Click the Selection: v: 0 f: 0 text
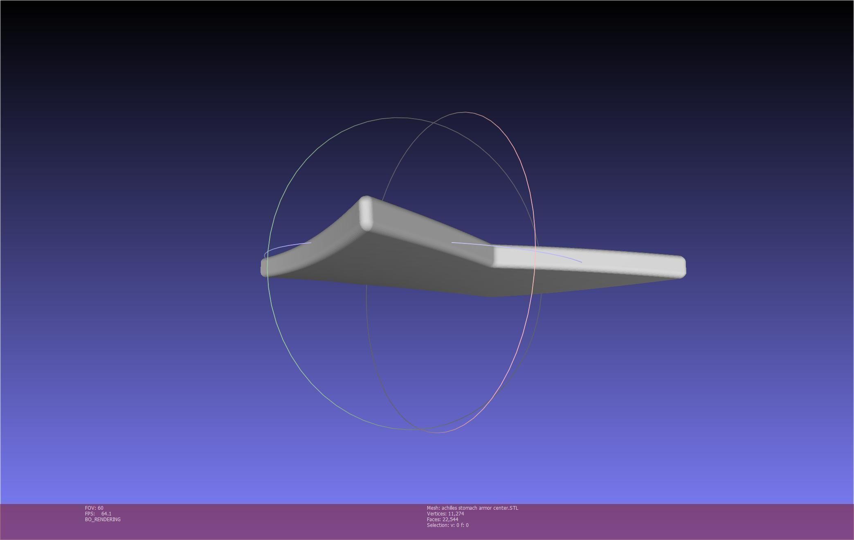Screen dimensions: 854x540 pyautogui.click(x=448, y=525)
